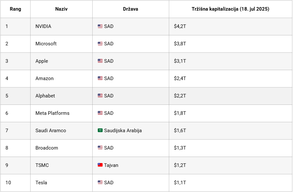Click the US flag in Microsoft row
The height and width of the screenshot is (192, 293).
pyautogui.click(x=100, y=44)
